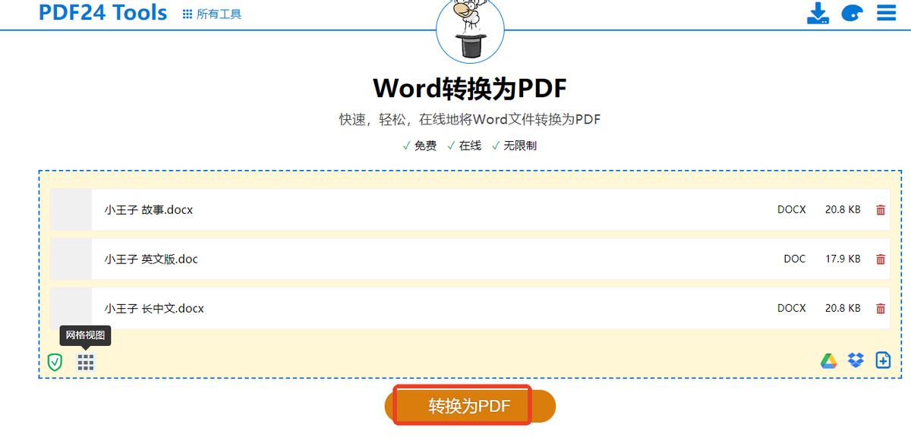
Task: Remove 小王子 英文版.doc from the list
Action: pos(881,259)
